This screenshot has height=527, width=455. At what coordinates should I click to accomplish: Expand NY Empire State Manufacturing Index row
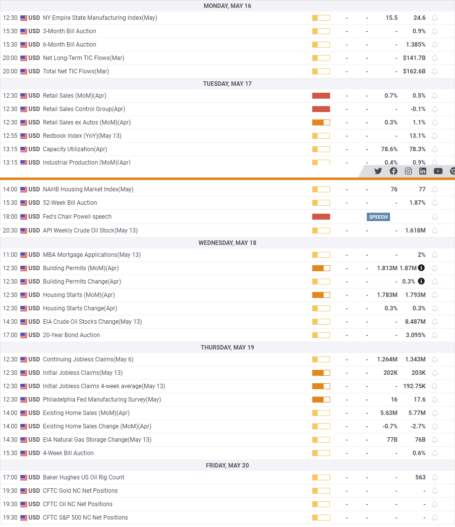227,18
